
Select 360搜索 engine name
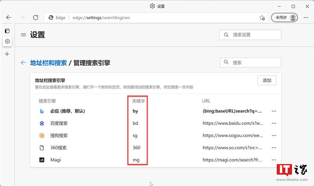pos(58,148)
